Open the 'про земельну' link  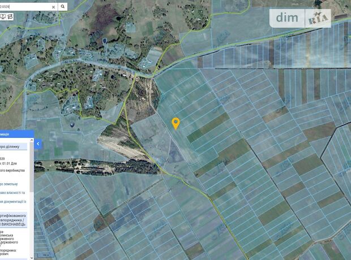tap(9, 184)
